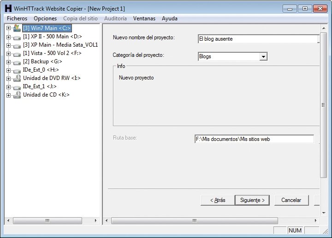Image resolution: width=332 pixels, height=238 pixels.
Task: Click the "Nuevo nombre del proyecto:" label
Action: (143, 37)
